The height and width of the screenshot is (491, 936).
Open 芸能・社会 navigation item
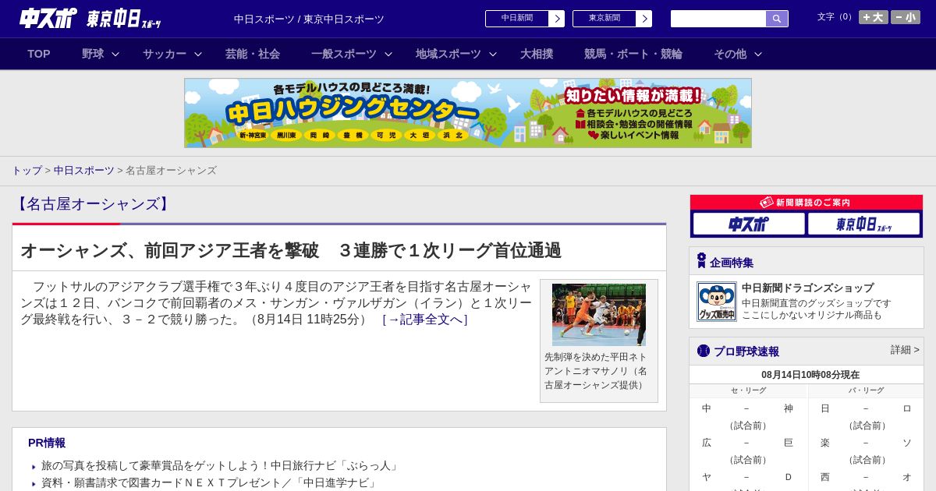(x=253, y=54)
